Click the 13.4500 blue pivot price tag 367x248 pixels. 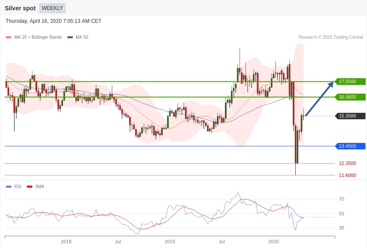coord(350,146)
